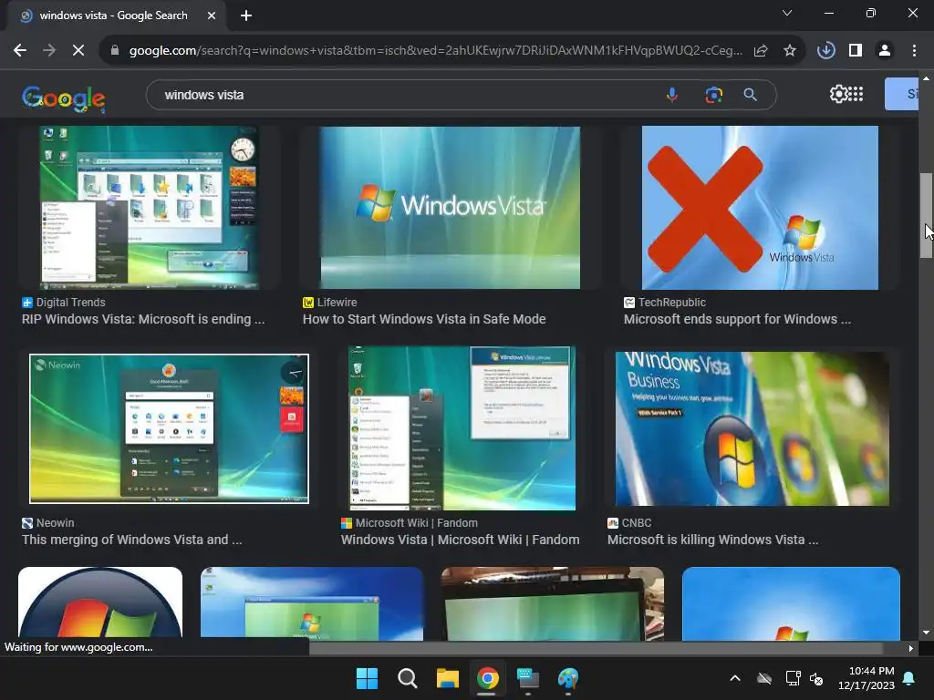Click the vertical scrollbar thumb
Image resolution: width=934 pixels, height=700 pixels.
[x=926, y=215]
